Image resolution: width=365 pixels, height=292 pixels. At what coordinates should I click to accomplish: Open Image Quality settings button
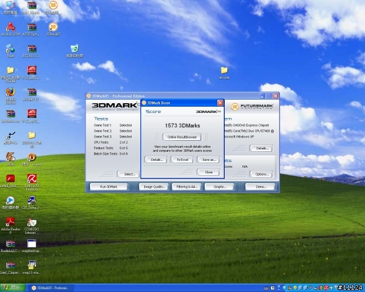click(x=154, y=186)
